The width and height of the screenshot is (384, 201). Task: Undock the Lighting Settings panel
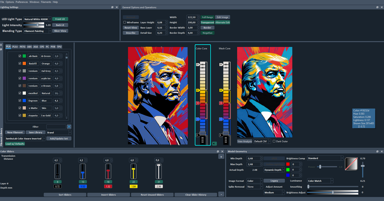112,7
